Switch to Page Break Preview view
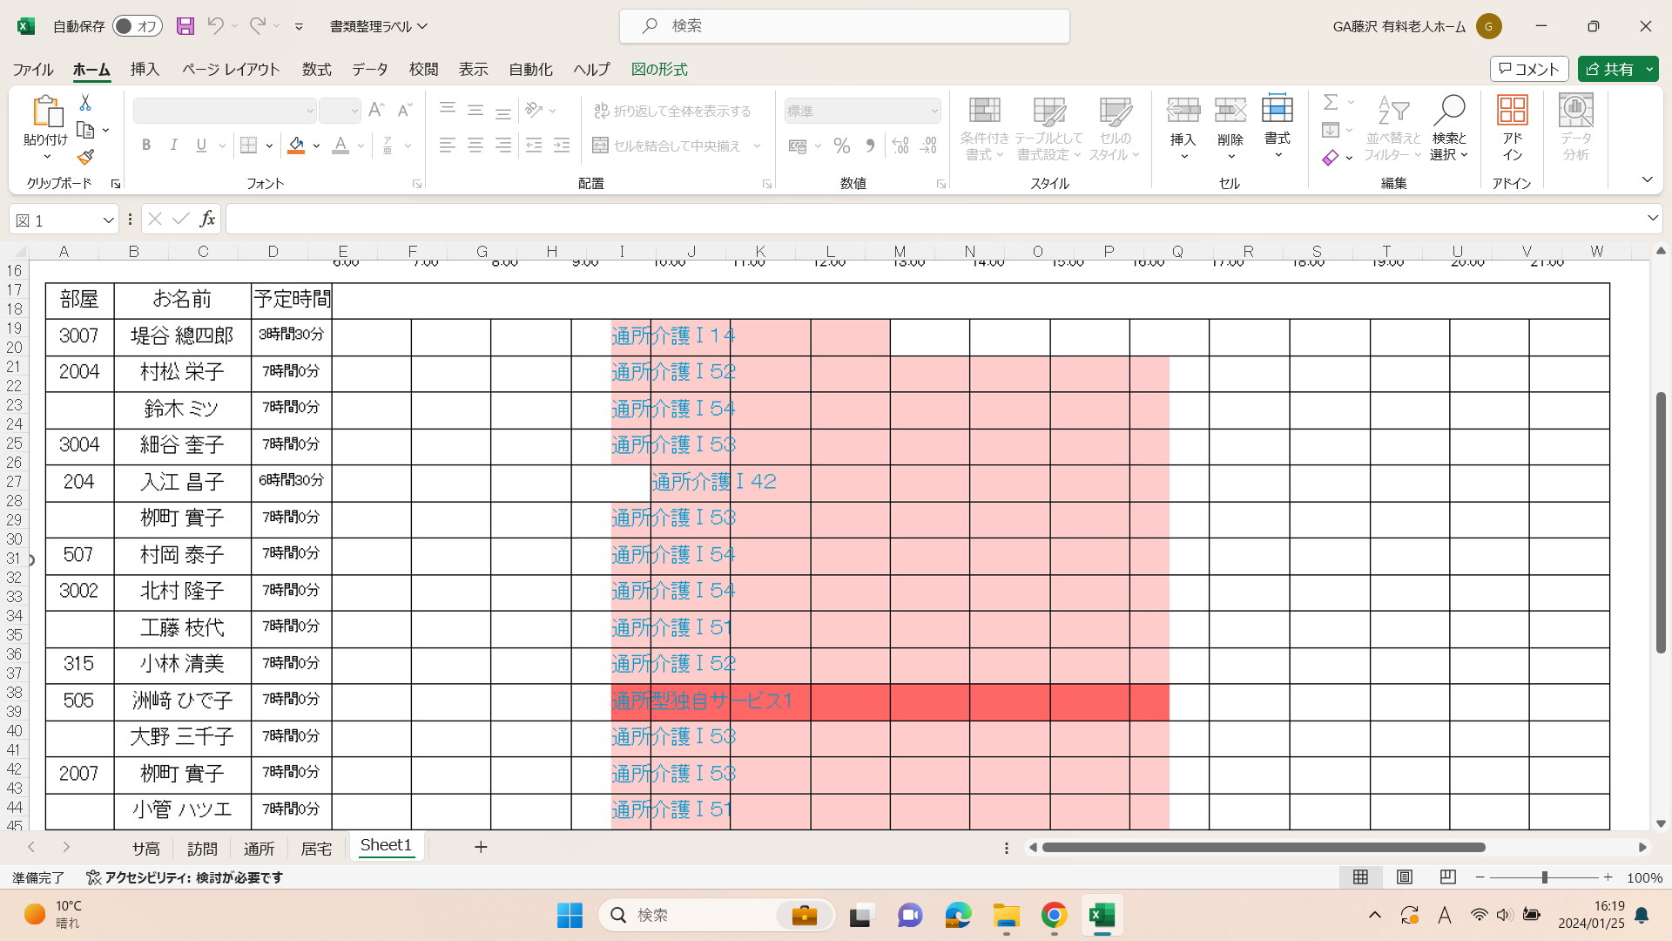Screen dimensions: 1672x941 1447,877
